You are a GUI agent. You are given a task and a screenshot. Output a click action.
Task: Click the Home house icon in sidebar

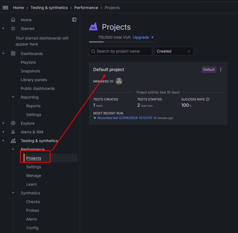(13, 20)
